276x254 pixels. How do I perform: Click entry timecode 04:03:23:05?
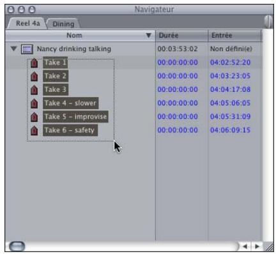(230, 76)
